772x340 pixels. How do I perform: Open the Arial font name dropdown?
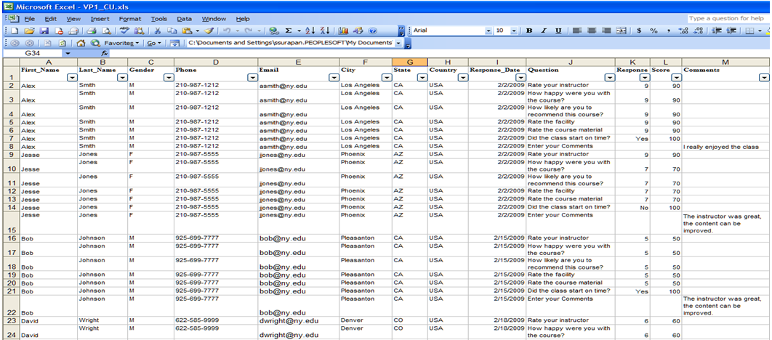coord(488,31)
